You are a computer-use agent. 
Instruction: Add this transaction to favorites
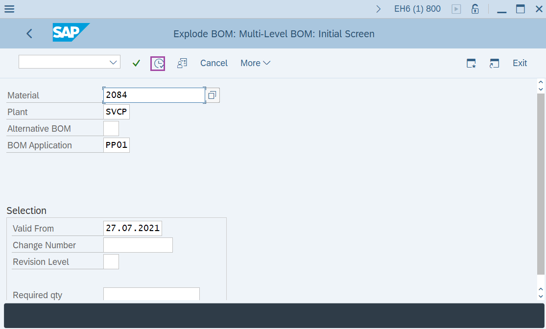(x=471, y=63)
